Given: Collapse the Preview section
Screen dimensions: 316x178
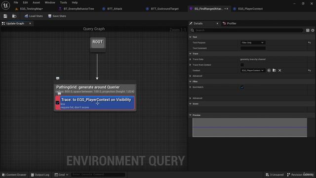Looking at the screenshot, I should (190, 115).
